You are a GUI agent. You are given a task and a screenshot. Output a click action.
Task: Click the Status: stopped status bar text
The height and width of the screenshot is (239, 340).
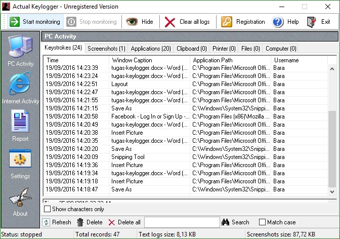[21, 234]
